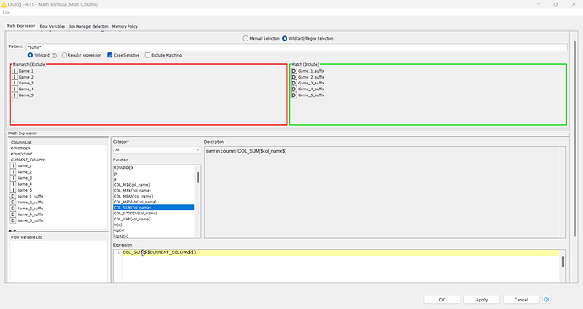Select Game_2_suffix in the Match (Include) list
The height and width of the screenshot is (309, 583).
click(x=311, y=77)
